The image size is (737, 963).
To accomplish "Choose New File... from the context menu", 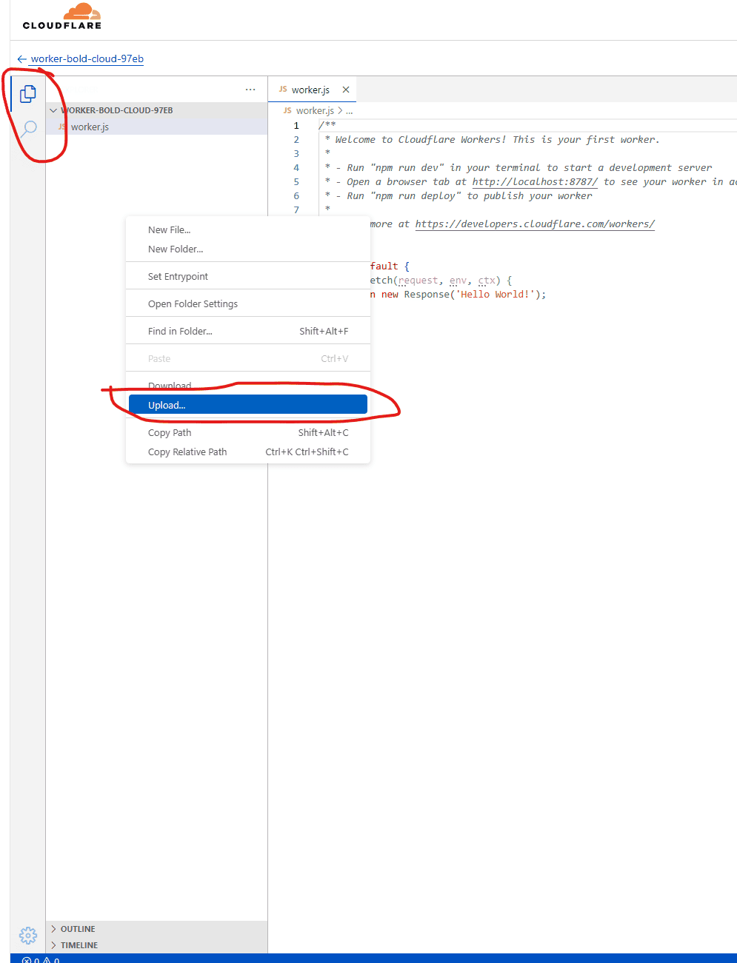I will coord(170,229).
